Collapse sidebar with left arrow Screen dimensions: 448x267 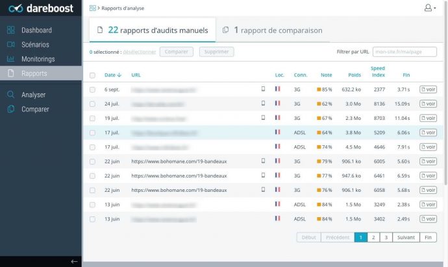click(x=74, y=261)
